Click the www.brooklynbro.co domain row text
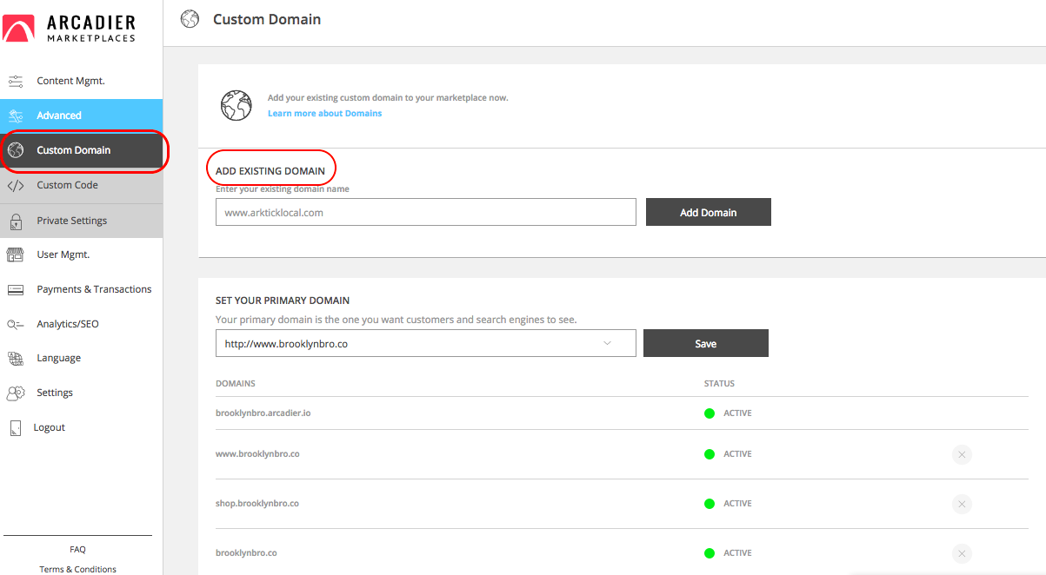 click(x=257, y=454)
